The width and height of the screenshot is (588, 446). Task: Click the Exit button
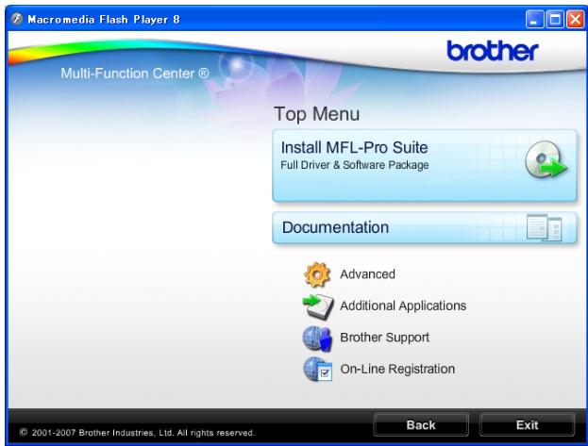coord(527,424)
